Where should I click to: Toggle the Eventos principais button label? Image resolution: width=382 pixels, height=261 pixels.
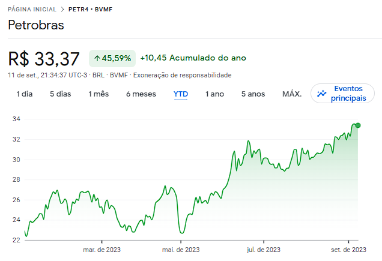[x=348, y=93]
